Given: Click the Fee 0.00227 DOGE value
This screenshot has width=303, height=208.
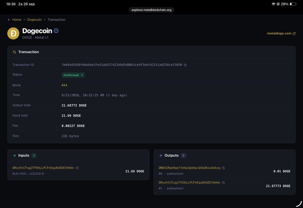Looking at the screenshot, I should 73,126.
